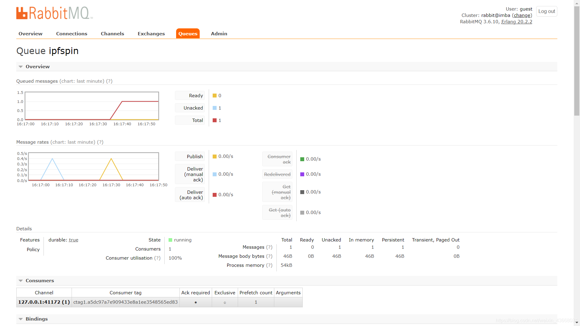The height and width of the screenshot is (326, 580).
Task: Click the light blue Unacked swatch
Action: (214, 108)
